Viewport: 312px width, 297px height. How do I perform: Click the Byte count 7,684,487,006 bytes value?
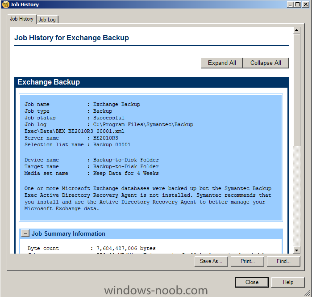(126, 248)
